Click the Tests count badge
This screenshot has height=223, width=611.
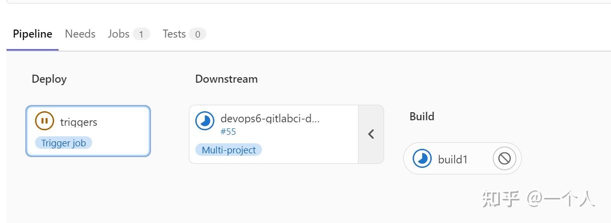pyautogui.click(x=197, y=34)
